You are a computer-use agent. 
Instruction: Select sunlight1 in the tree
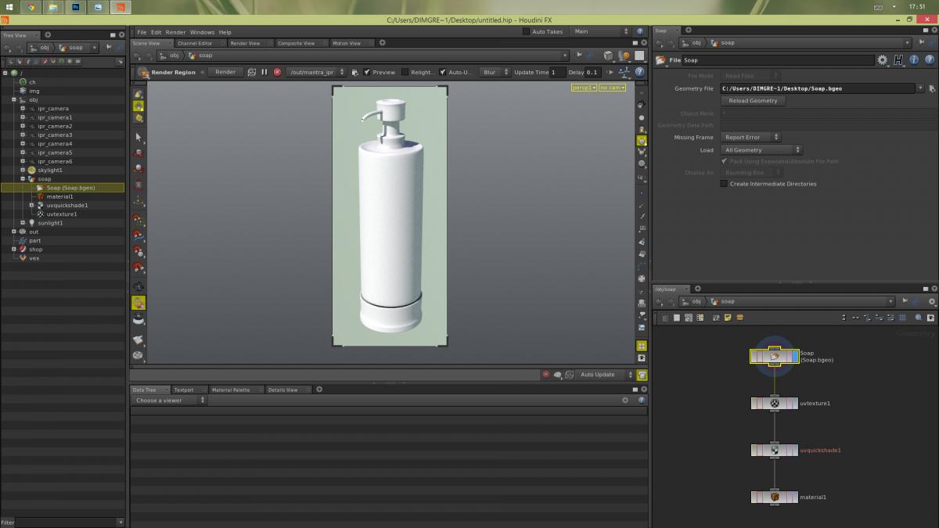pyautogui.click(x=50, y=223)
